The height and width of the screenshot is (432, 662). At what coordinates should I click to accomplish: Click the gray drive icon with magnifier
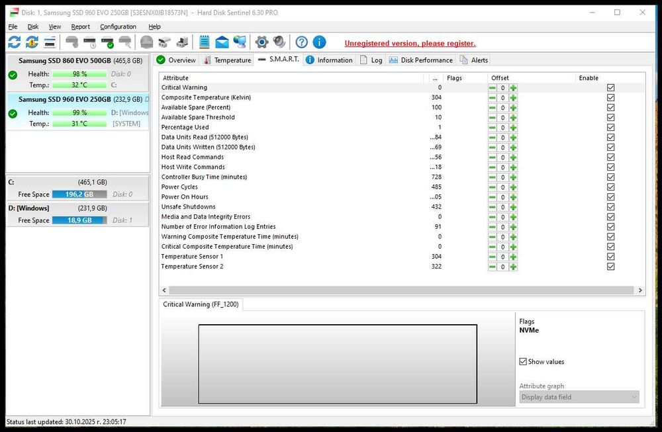125,42
